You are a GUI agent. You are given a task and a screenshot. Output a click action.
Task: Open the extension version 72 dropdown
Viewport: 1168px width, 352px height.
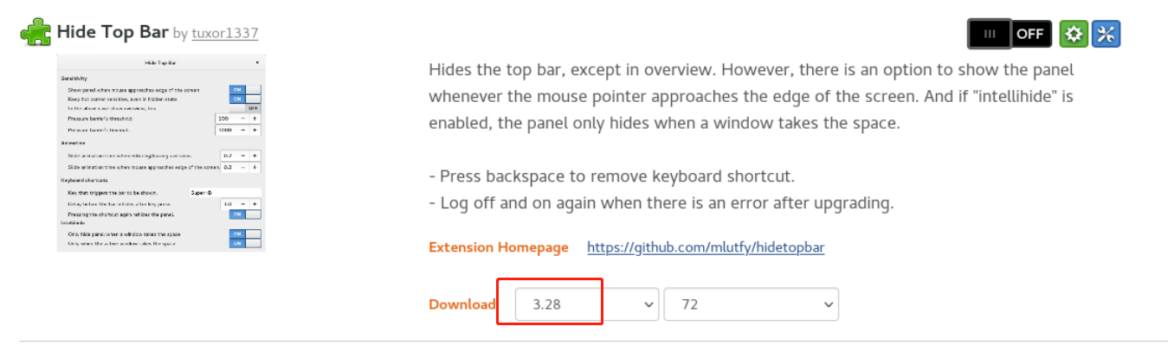[x=752, y=304]
